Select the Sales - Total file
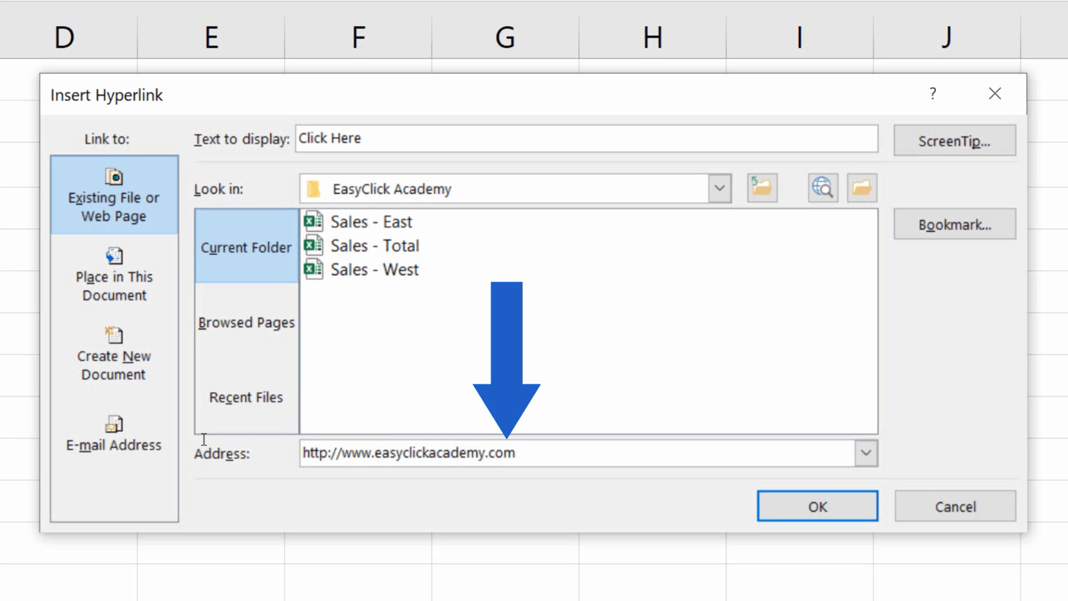The width and height of the screenshot is (1068, 601). point(374,245)
